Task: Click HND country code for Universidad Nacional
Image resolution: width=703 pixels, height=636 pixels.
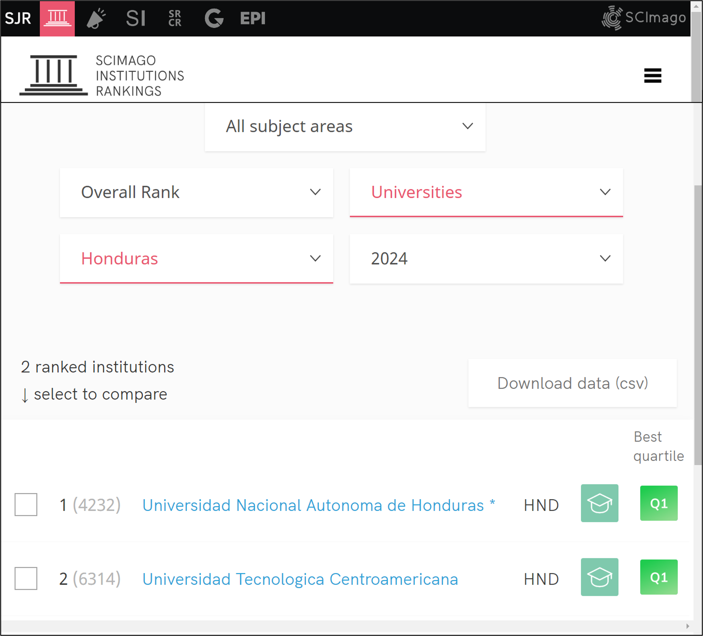Action: tap(541, 505)
